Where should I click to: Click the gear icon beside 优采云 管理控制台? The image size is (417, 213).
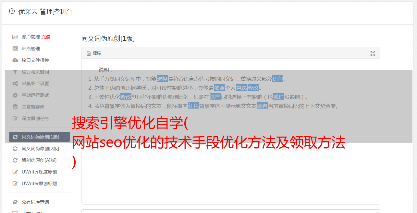click(x=12, y=11)
